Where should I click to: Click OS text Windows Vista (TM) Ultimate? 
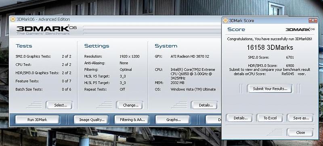[x=193, y=89]
